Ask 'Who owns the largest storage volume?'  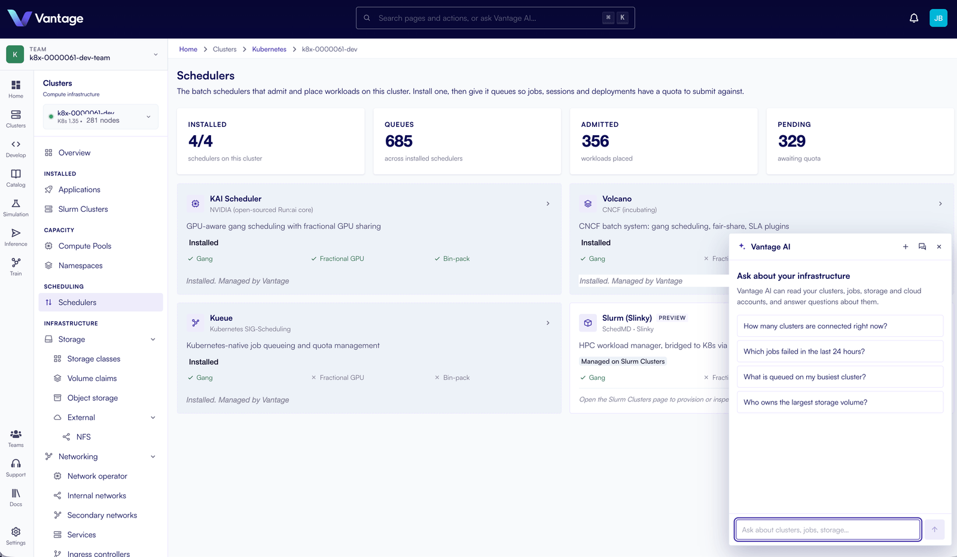[840, 402]
